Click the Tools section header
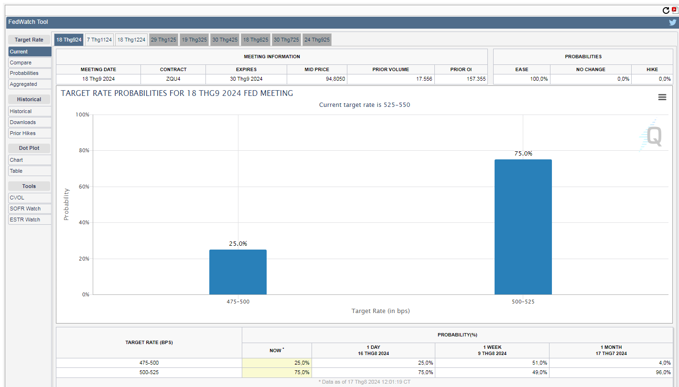 (29, 186)
